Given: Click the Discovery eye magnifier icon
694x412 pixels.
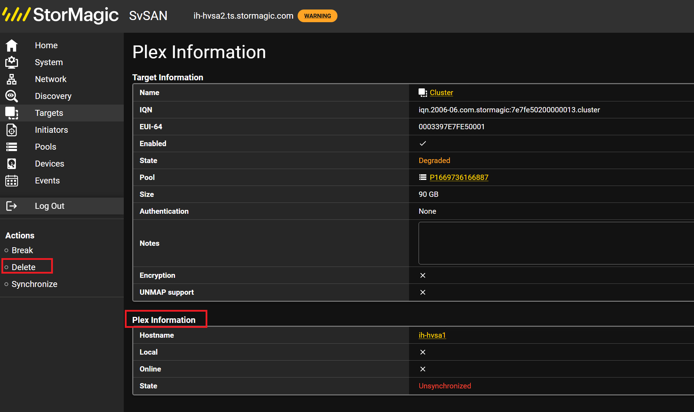Looking at the screenshot, I should (x=12, y=96).
